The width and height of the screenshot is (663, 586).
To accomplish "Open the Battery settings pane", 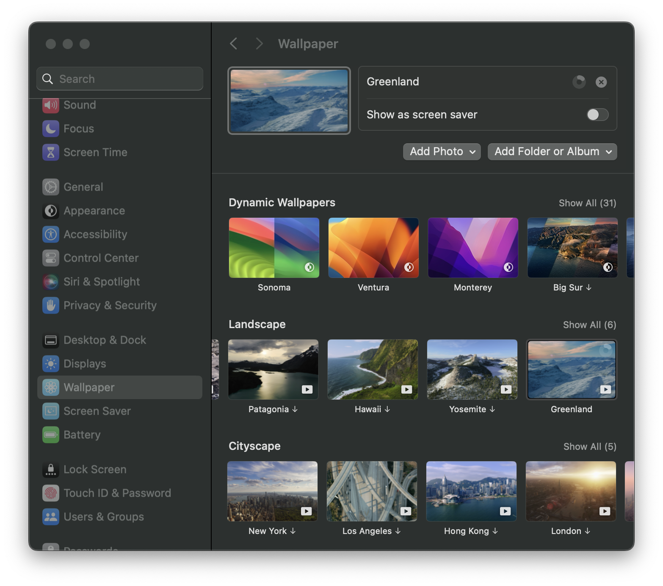I will point(120,435).
